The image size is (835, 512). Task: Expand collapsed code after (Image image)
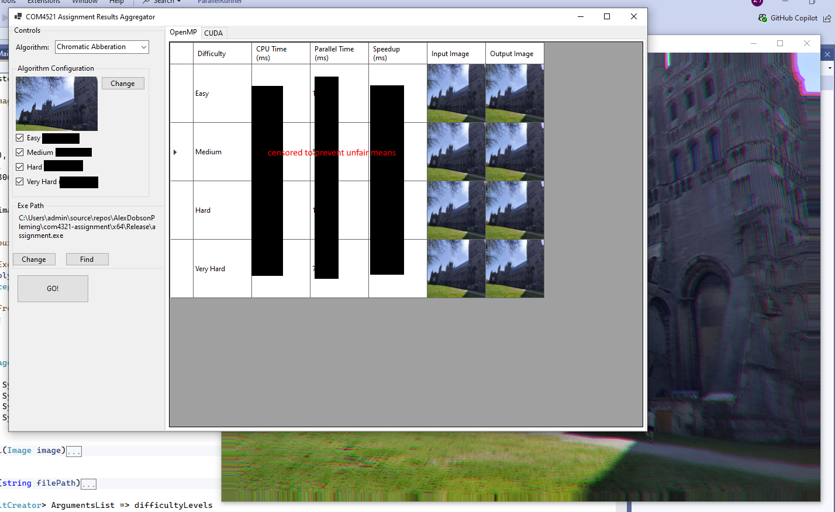[74, 451]
